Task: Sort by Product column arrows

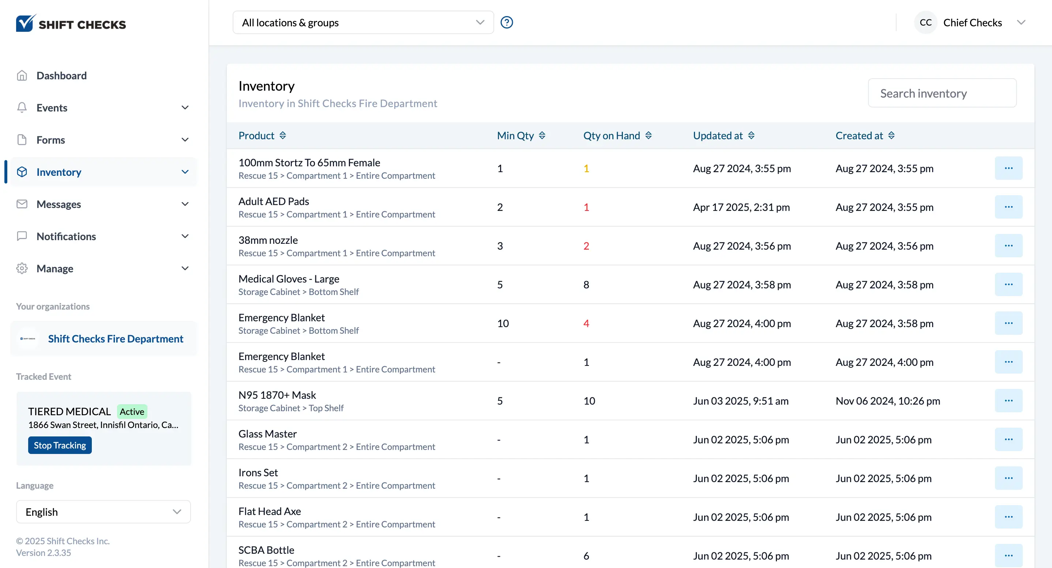Action: 283,136
